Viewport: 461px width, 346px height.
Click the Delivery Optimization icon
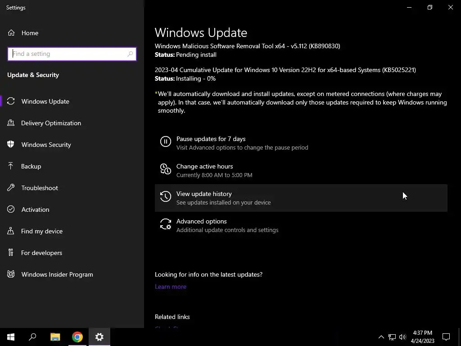tap(11, 123)
